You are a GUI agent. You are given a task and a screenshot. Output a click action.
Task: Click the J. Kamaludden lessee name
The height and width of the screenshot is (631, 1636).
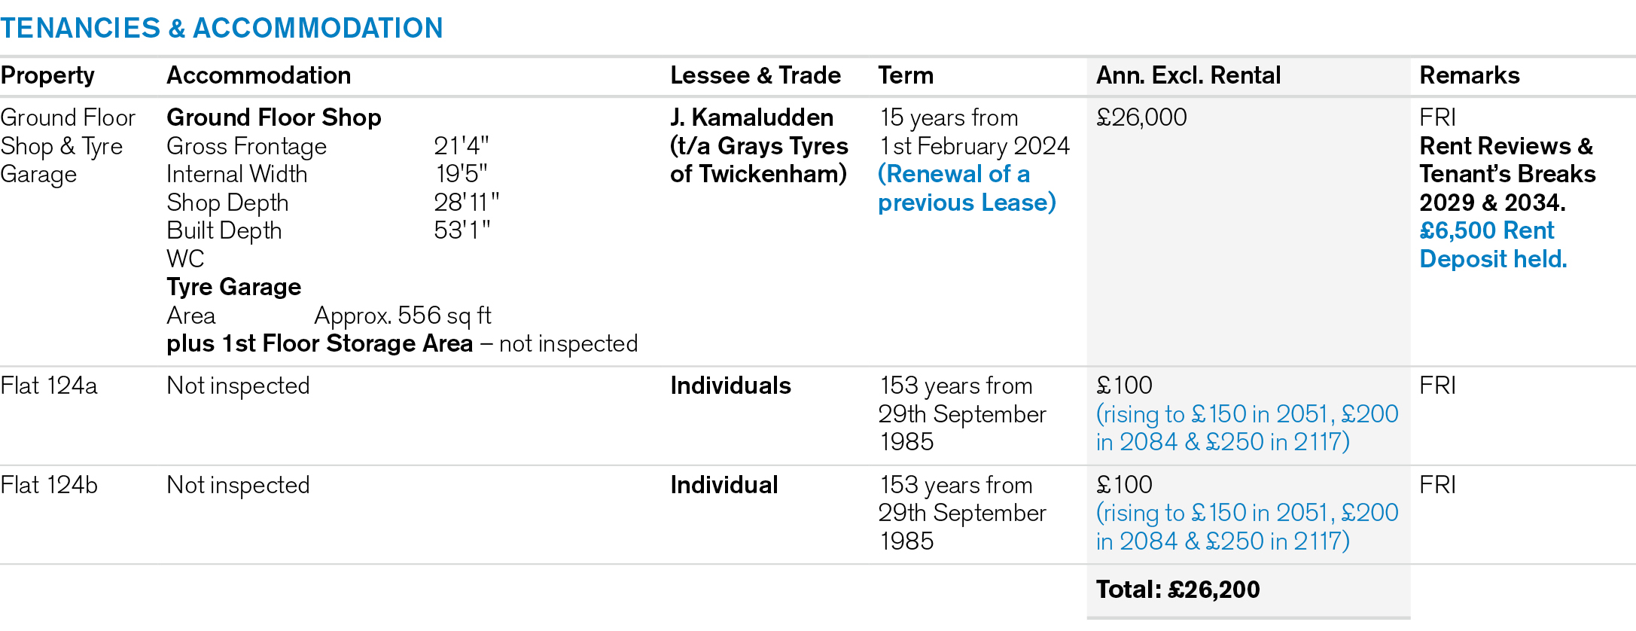click(x=751, y=117)
